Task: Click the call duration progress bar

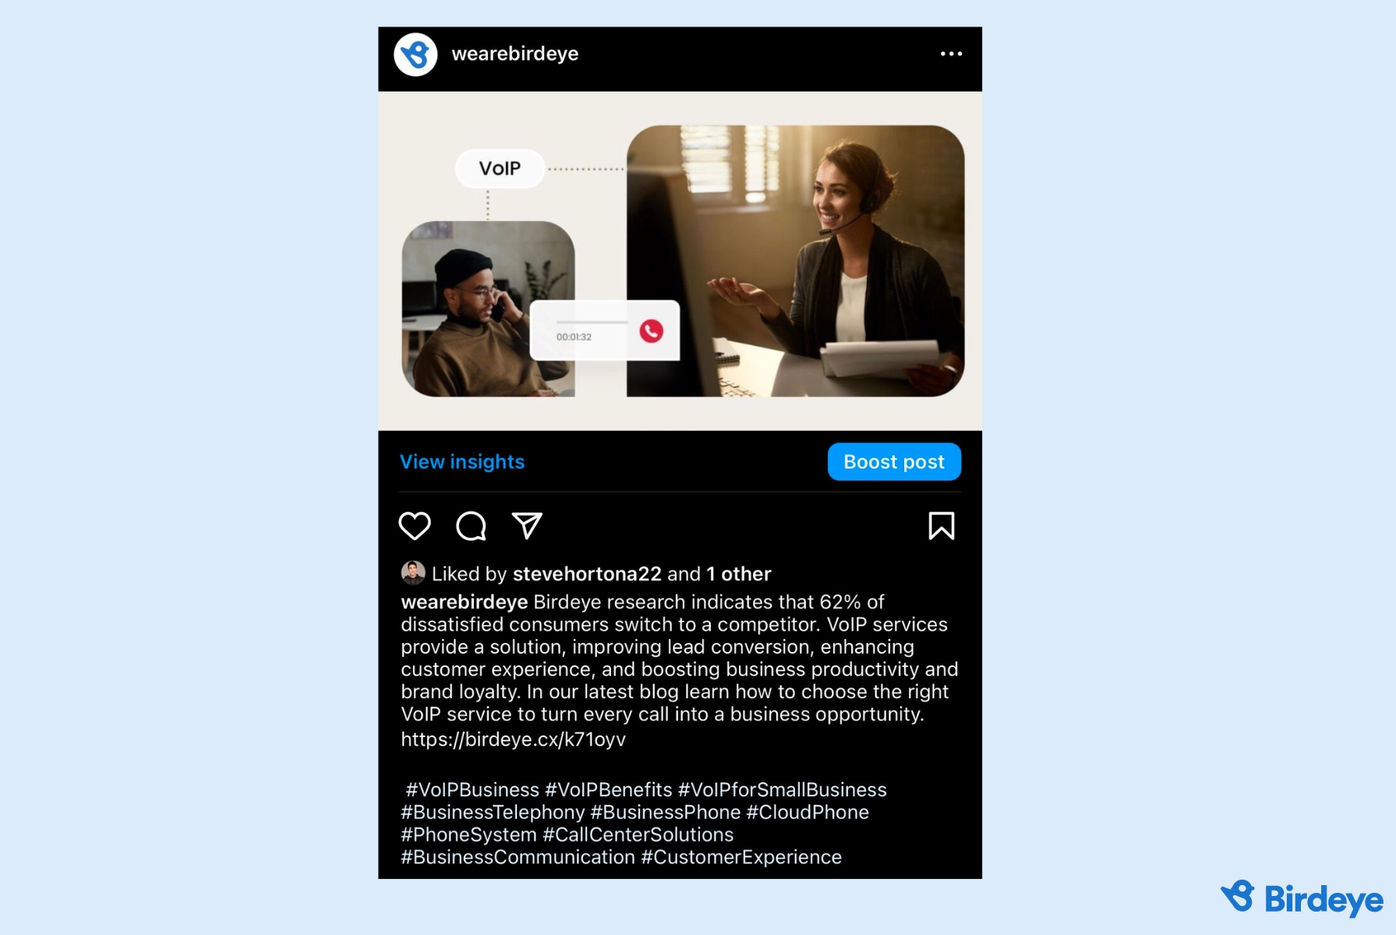Action: [592, 322]
